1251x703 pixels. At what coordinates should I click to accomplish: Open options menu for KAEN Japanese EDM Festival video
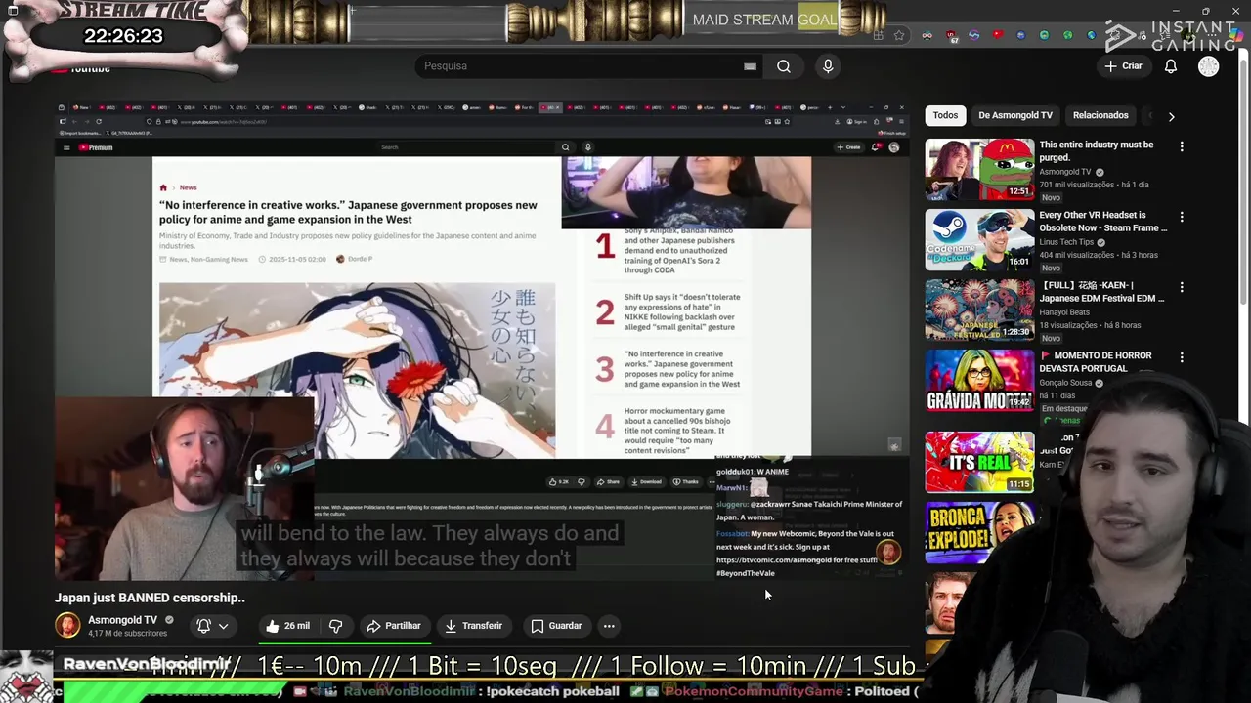(x=1182, y=287)
